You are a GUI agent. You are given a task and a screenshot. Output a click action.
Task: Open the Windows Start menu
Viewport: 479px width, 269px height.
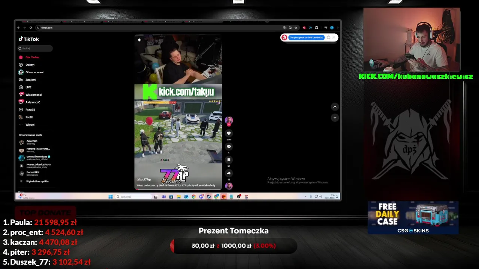click(x=110, y=197)
